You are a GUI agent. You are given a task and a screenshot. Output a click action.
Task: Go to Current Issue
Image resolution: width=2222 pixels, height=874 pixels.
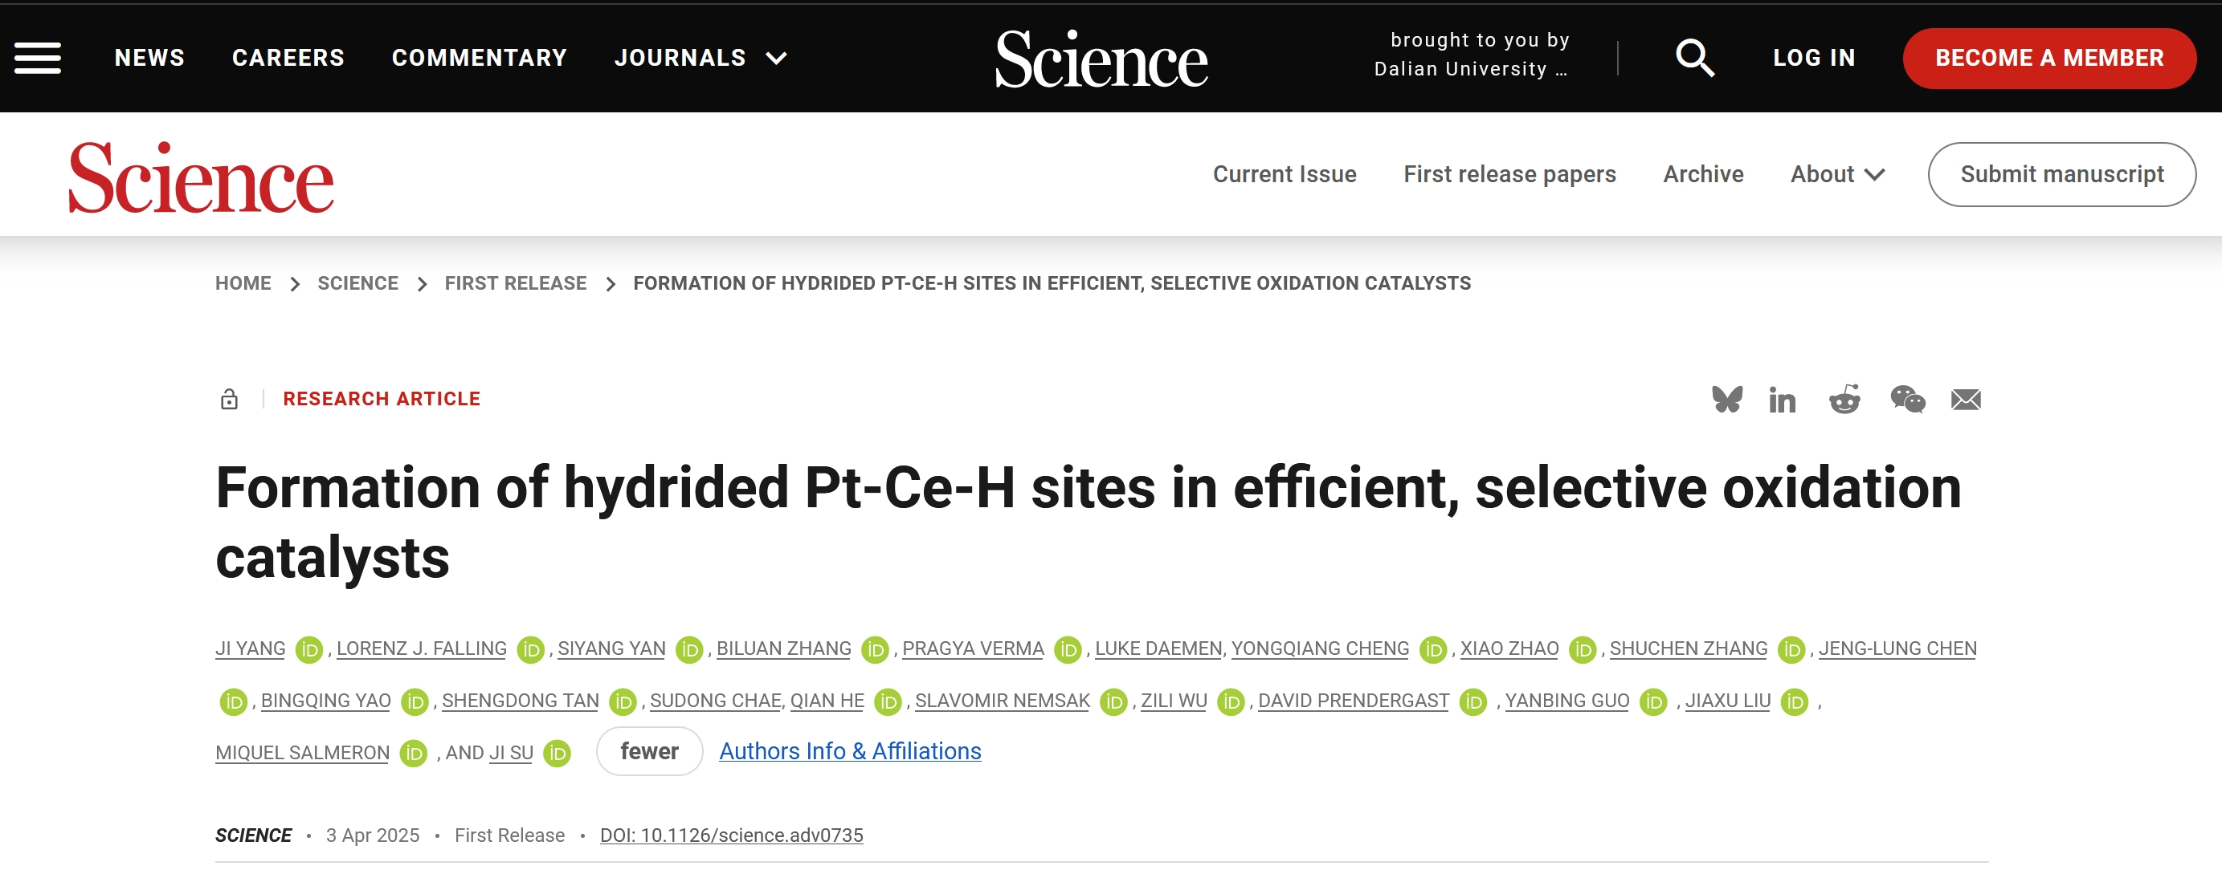coord(1284,174)
